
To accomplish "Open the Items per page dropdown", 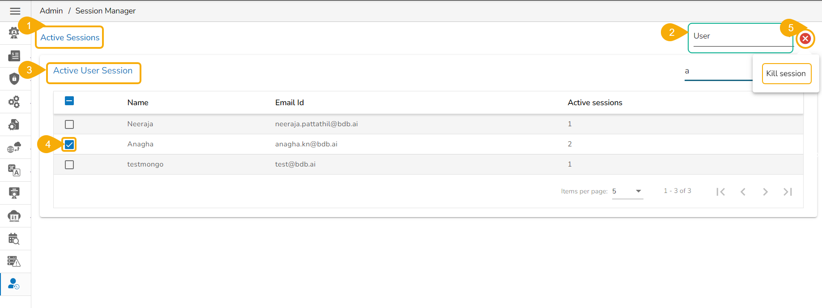I will coord(627,192).
